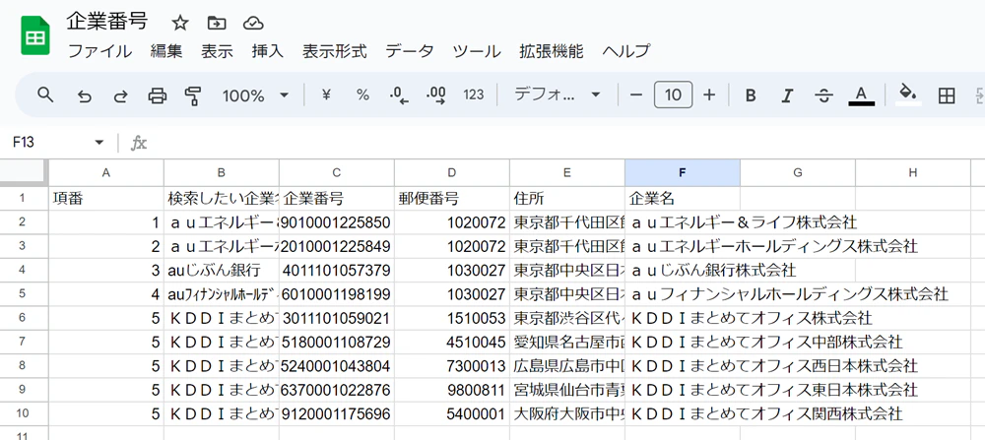
Task: Open the ヘルプ menu
Action: [626, 51]
